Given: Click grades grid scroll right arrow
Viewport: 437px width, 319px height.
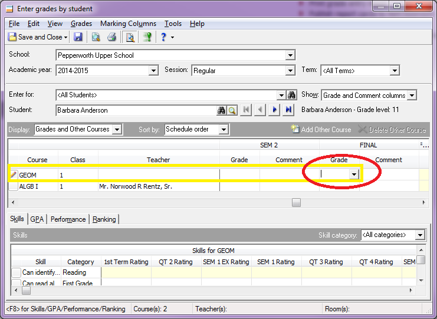Looking at the screenshot, I should click(x=423, y=202).
